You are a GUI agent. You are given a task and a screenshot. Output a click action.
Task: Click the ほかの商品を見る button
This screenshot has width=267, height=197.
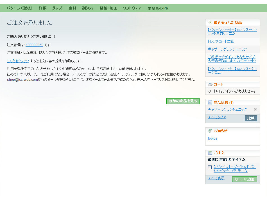[x=183, y=101]
